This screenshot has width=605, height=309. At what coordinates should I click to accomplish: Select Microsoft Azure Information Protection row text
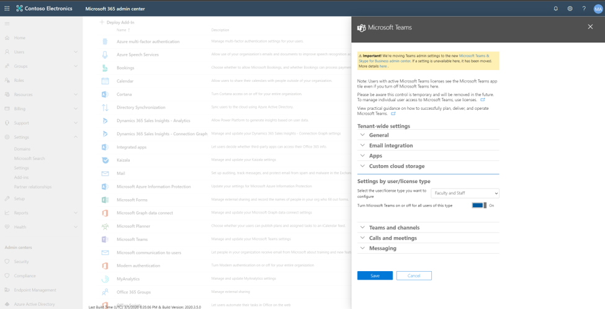click(154, 187)
